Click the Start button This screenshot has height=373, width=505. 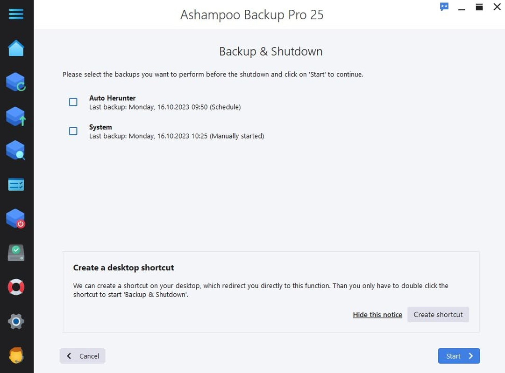point(459,356)
